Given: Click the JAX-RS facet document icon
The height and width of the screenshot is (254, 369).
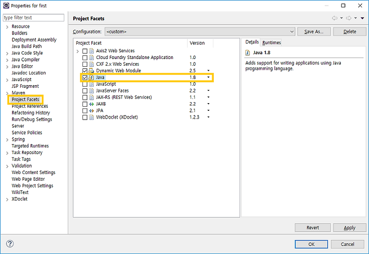Looking at the screenshot, I should [92, 97].
